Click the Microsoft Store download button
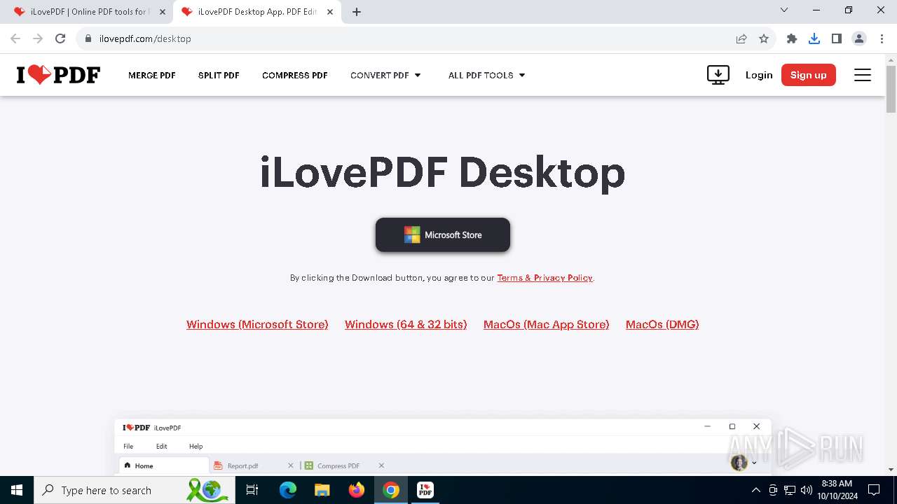 (443, 234)
